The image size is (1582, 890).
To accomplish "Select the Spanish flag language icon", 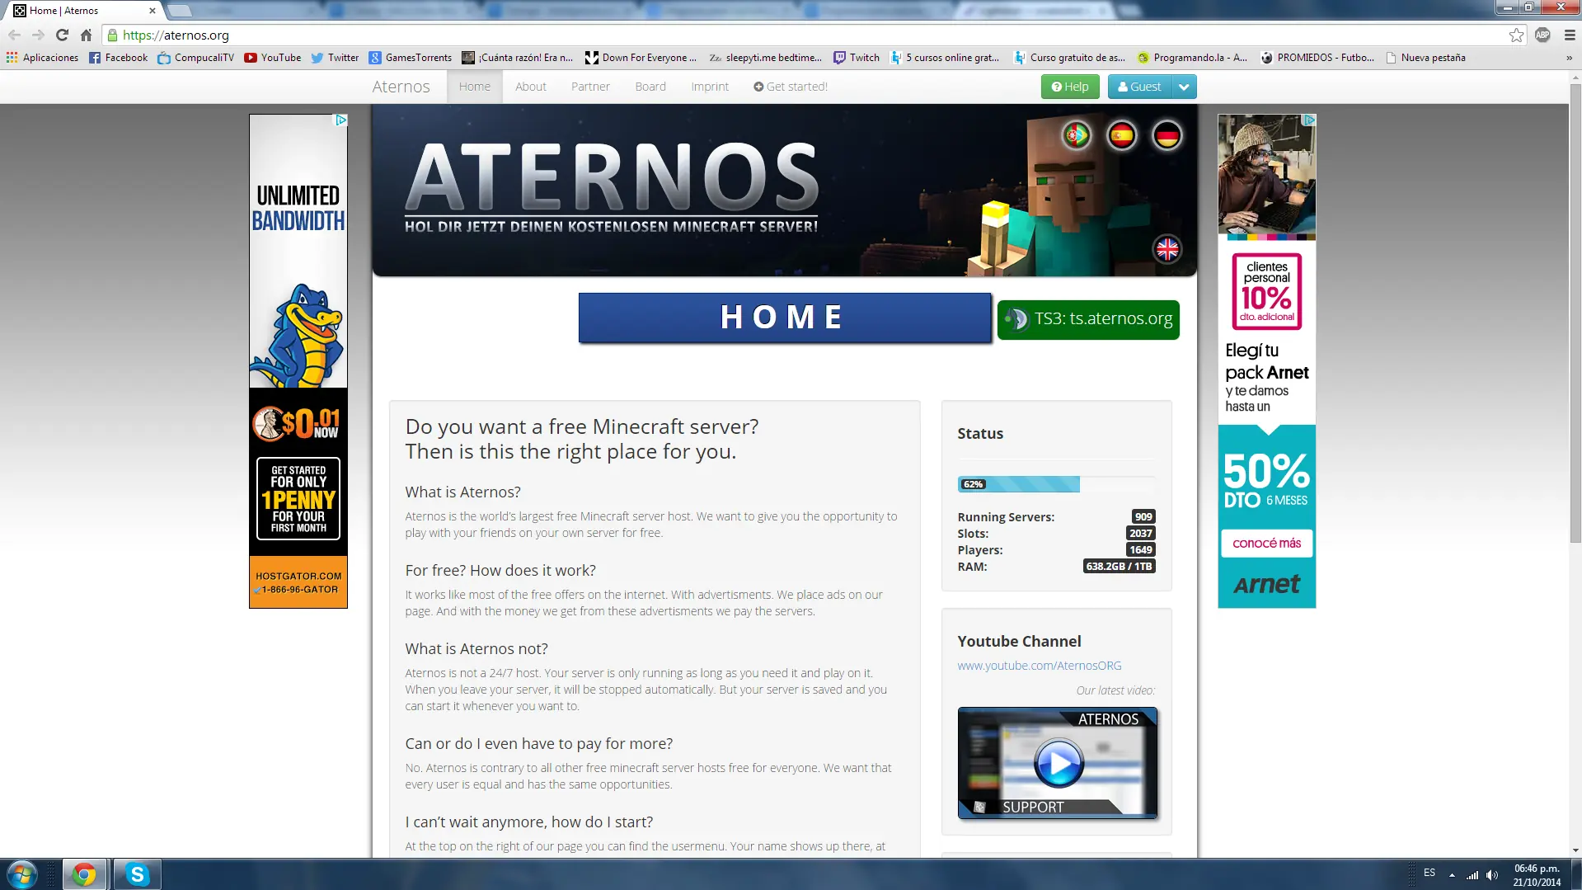I will pos(1121,135).
